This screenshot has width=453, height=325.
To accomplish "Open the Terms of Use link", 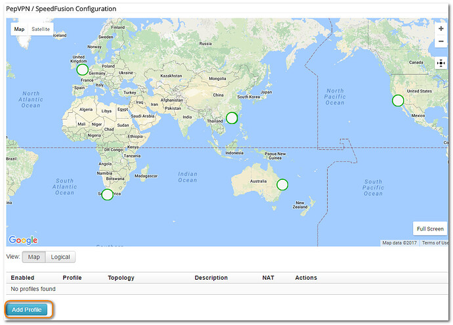I will [x=435, y=243].
